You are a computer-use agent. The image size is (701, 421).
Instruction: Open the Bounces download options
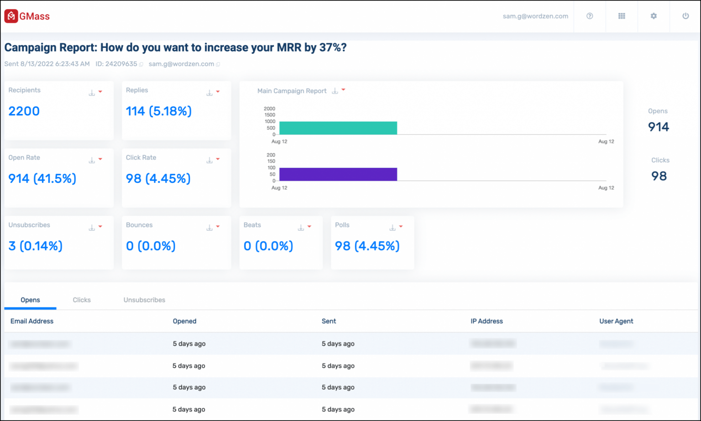[209, 226]
